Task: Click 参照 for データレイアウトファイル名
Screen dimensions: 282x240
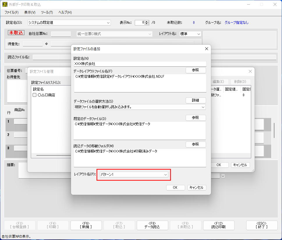Action: pyautogui.click(x=196, y=70)
